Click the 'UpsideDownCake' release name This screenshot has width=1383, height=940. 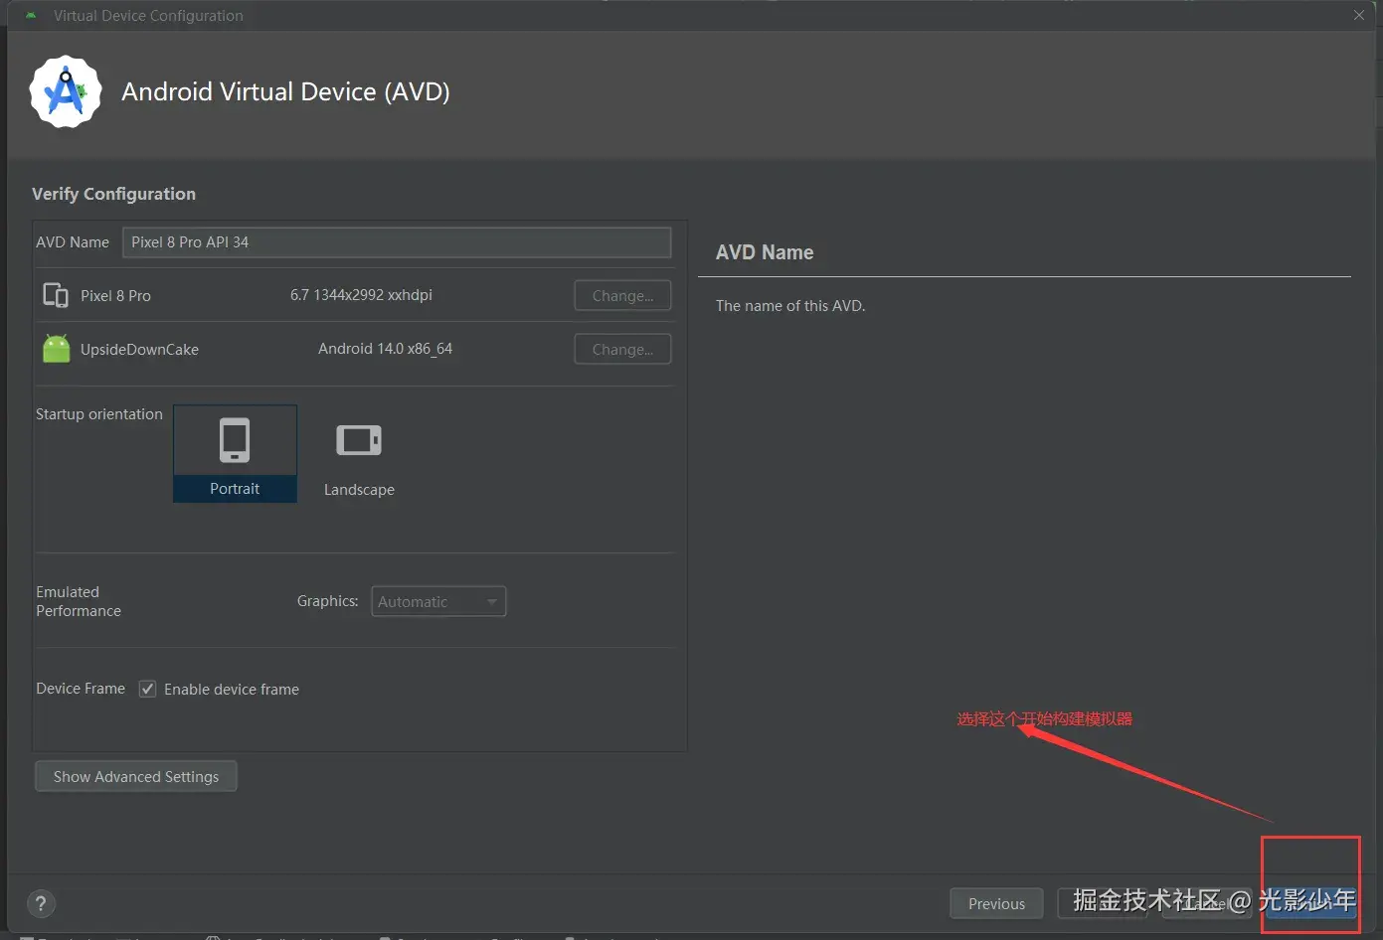click(139, 350)
